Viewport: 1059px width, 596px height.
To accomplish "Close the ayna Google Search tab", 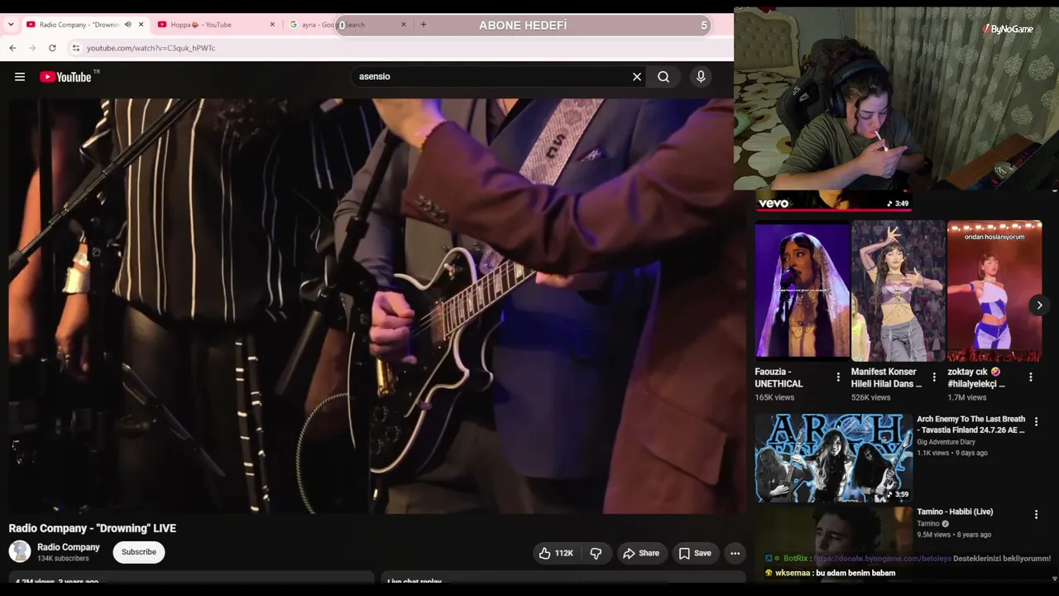I will tap(404, 25).
